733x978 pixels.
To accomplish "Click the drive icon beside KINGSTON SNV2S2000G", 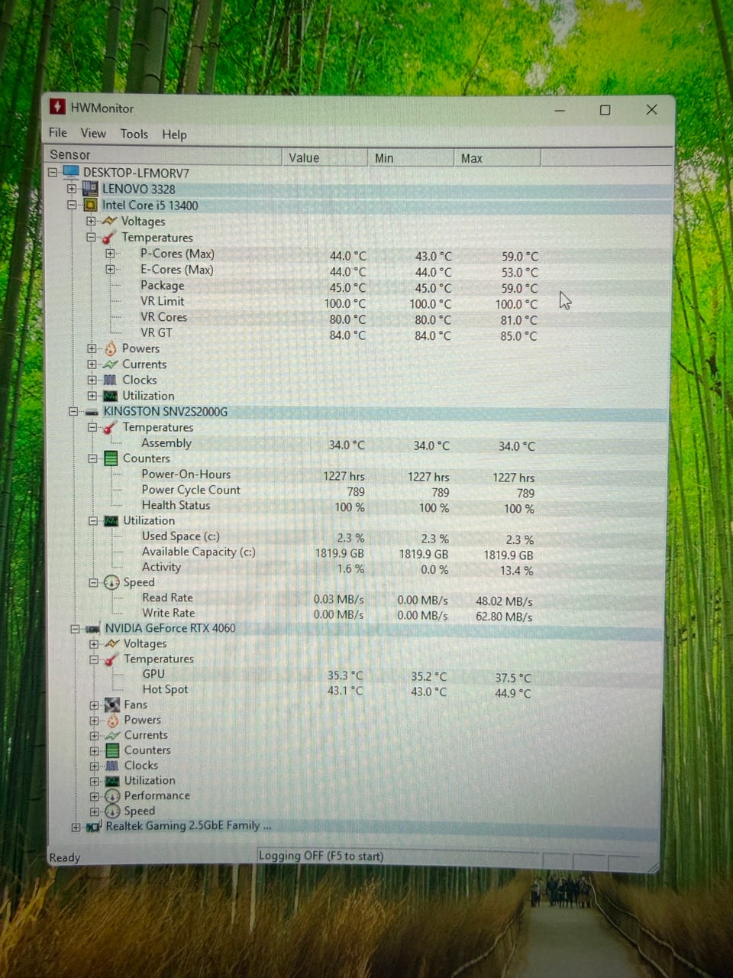I will click(92, 412).
